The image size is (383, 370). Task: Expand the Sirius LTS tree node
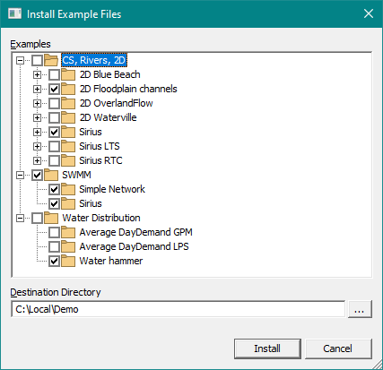click(37, 146)
